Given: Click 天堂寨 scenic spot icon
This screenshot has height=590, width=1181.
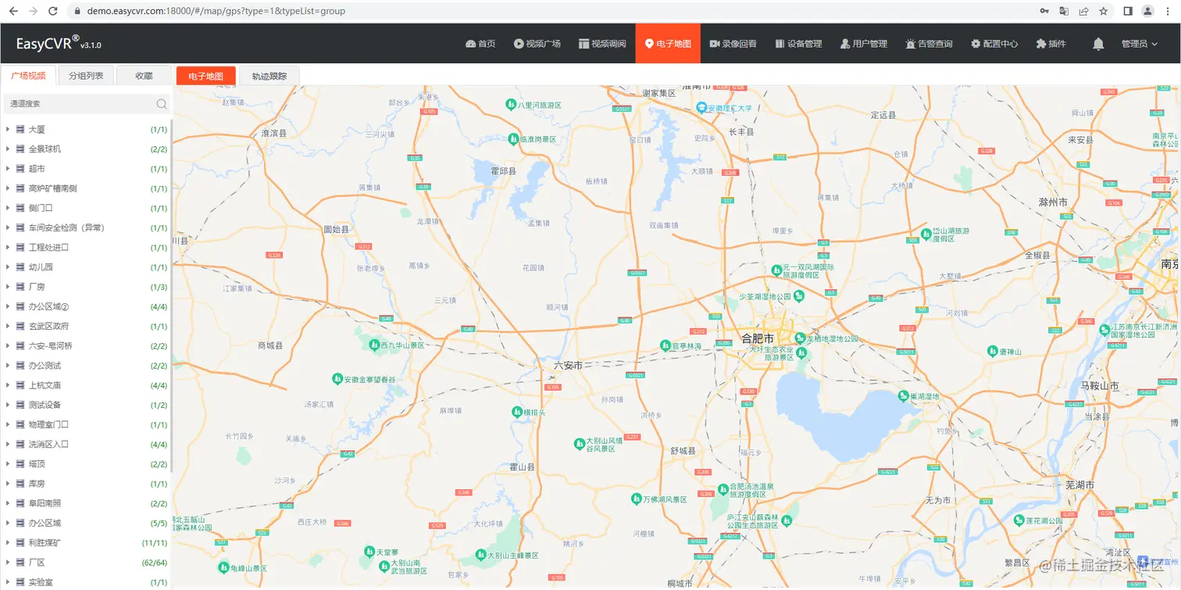Looking at the screenshot, I should click(369, 552).
